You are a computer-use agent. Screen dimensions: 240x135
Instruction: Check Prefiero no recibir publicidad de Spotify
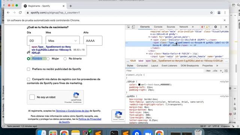point(28,69)
